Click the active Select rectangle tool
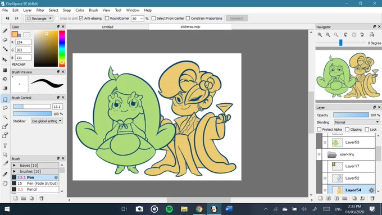Viewport: 382px width, 215px height. coord(5,99)
